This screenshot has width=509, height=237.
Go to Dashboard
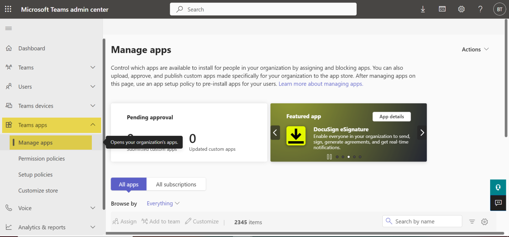click(x=32, y=48)
